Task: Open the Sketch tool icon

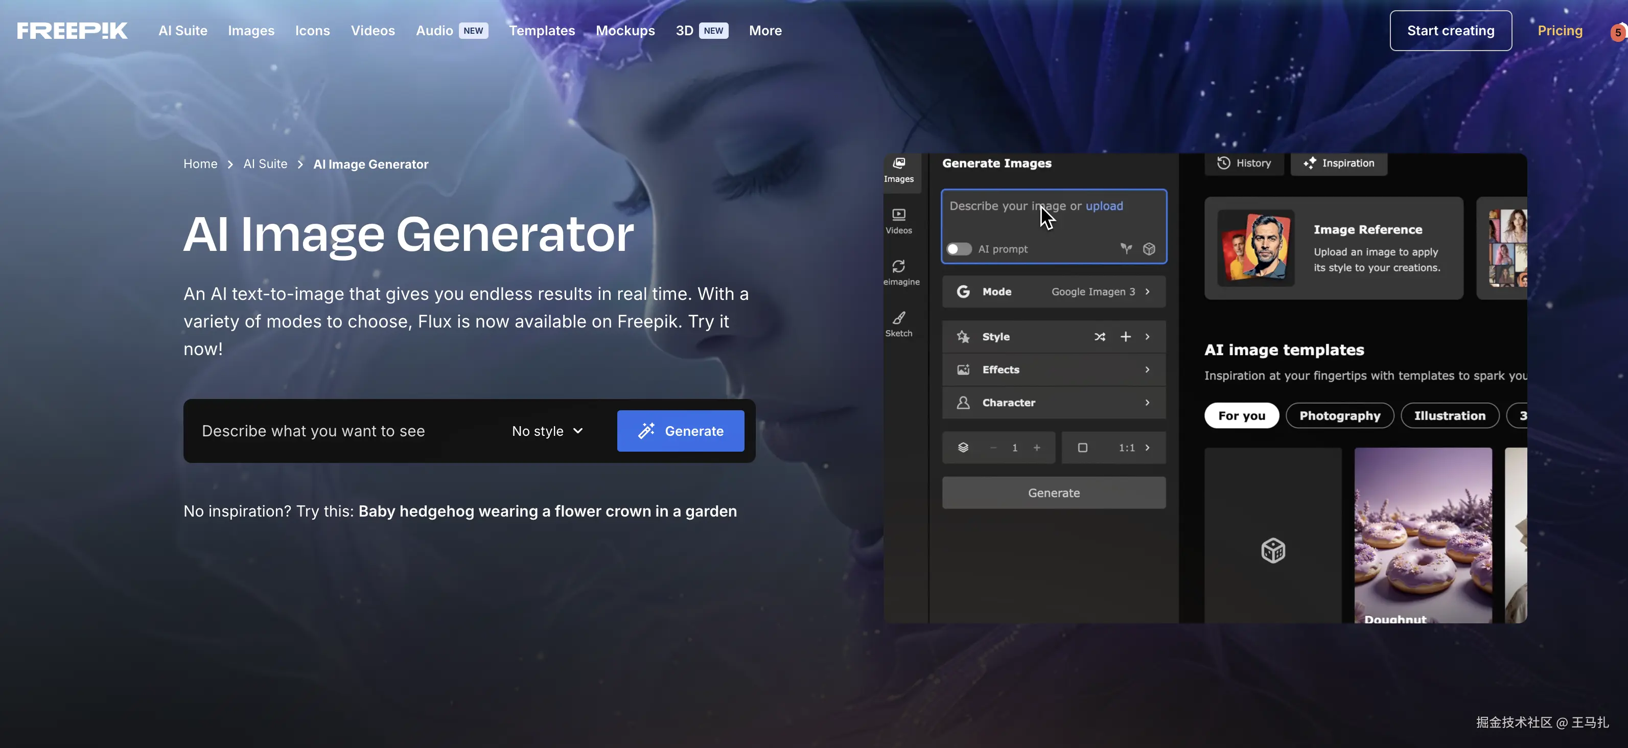Action: point(899,317)
